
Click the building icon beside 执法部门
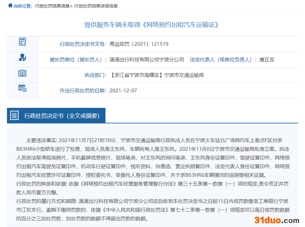pyautogui.click(x=22, y=73)
